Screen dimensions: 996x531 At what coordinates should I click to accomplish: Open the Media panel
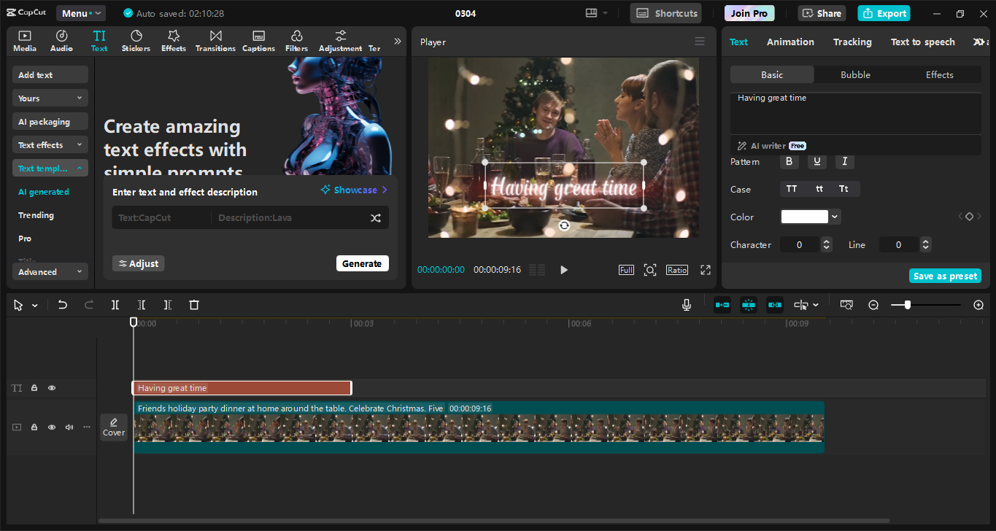(25, 41)
